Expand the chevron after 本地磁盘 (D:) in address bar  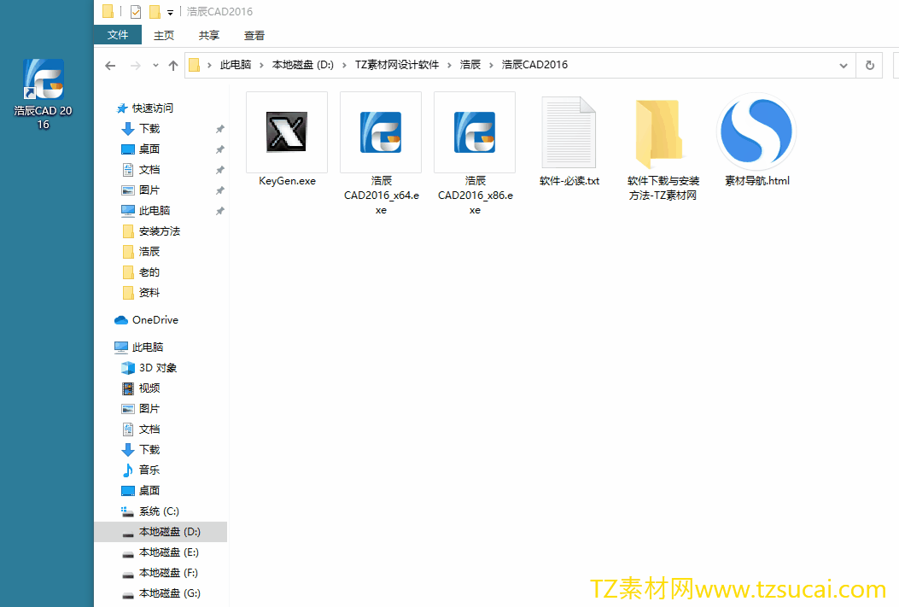pos(344,66)
